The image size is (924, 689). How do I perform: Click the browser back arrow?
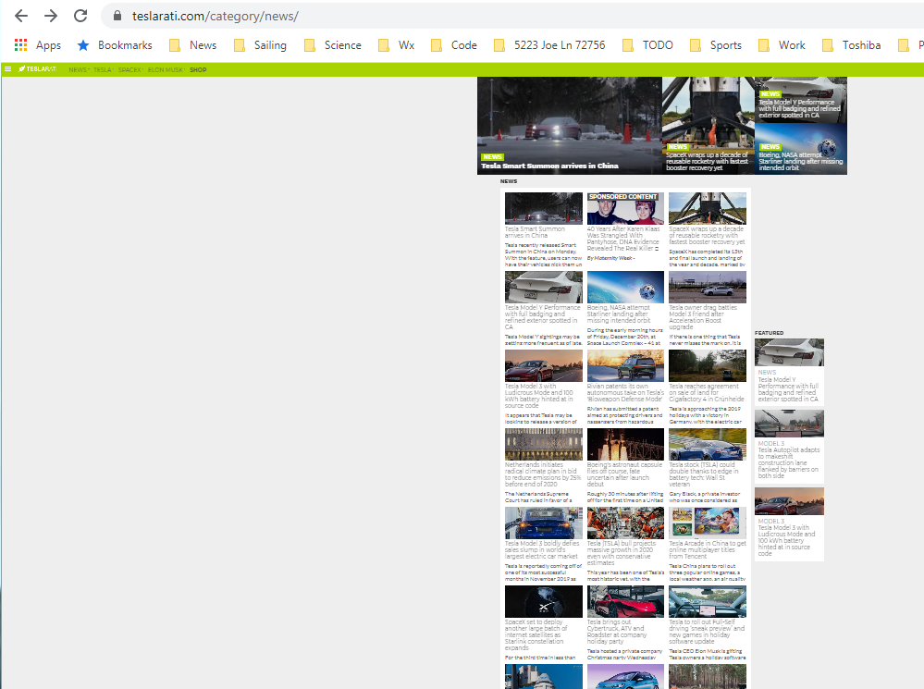point(21,16)
